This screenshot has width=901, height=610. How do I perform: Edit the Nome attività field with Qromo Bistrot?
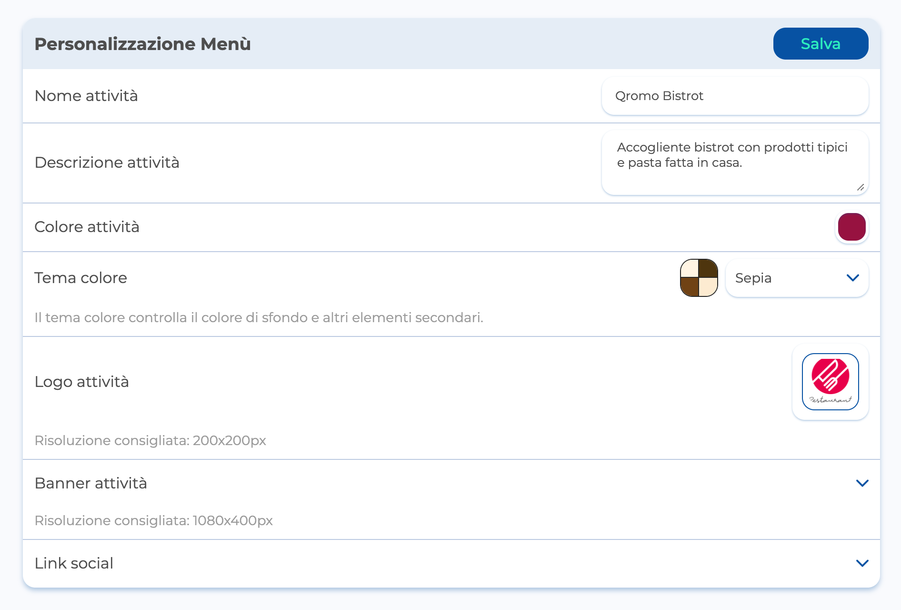coord(735,96)
